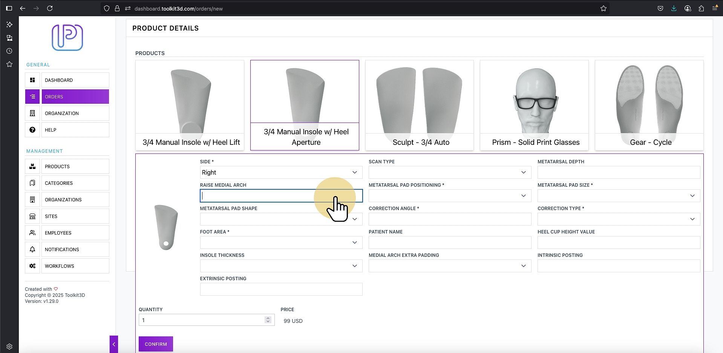
Task: Click the Products boxes icon
Action: (32, 166)
